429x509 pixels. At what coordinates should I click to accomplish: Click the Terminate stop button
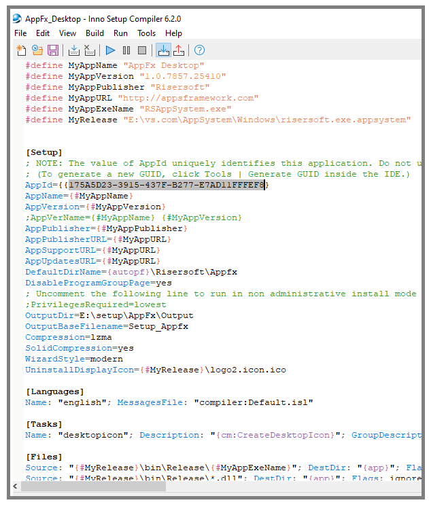[142, 50]
